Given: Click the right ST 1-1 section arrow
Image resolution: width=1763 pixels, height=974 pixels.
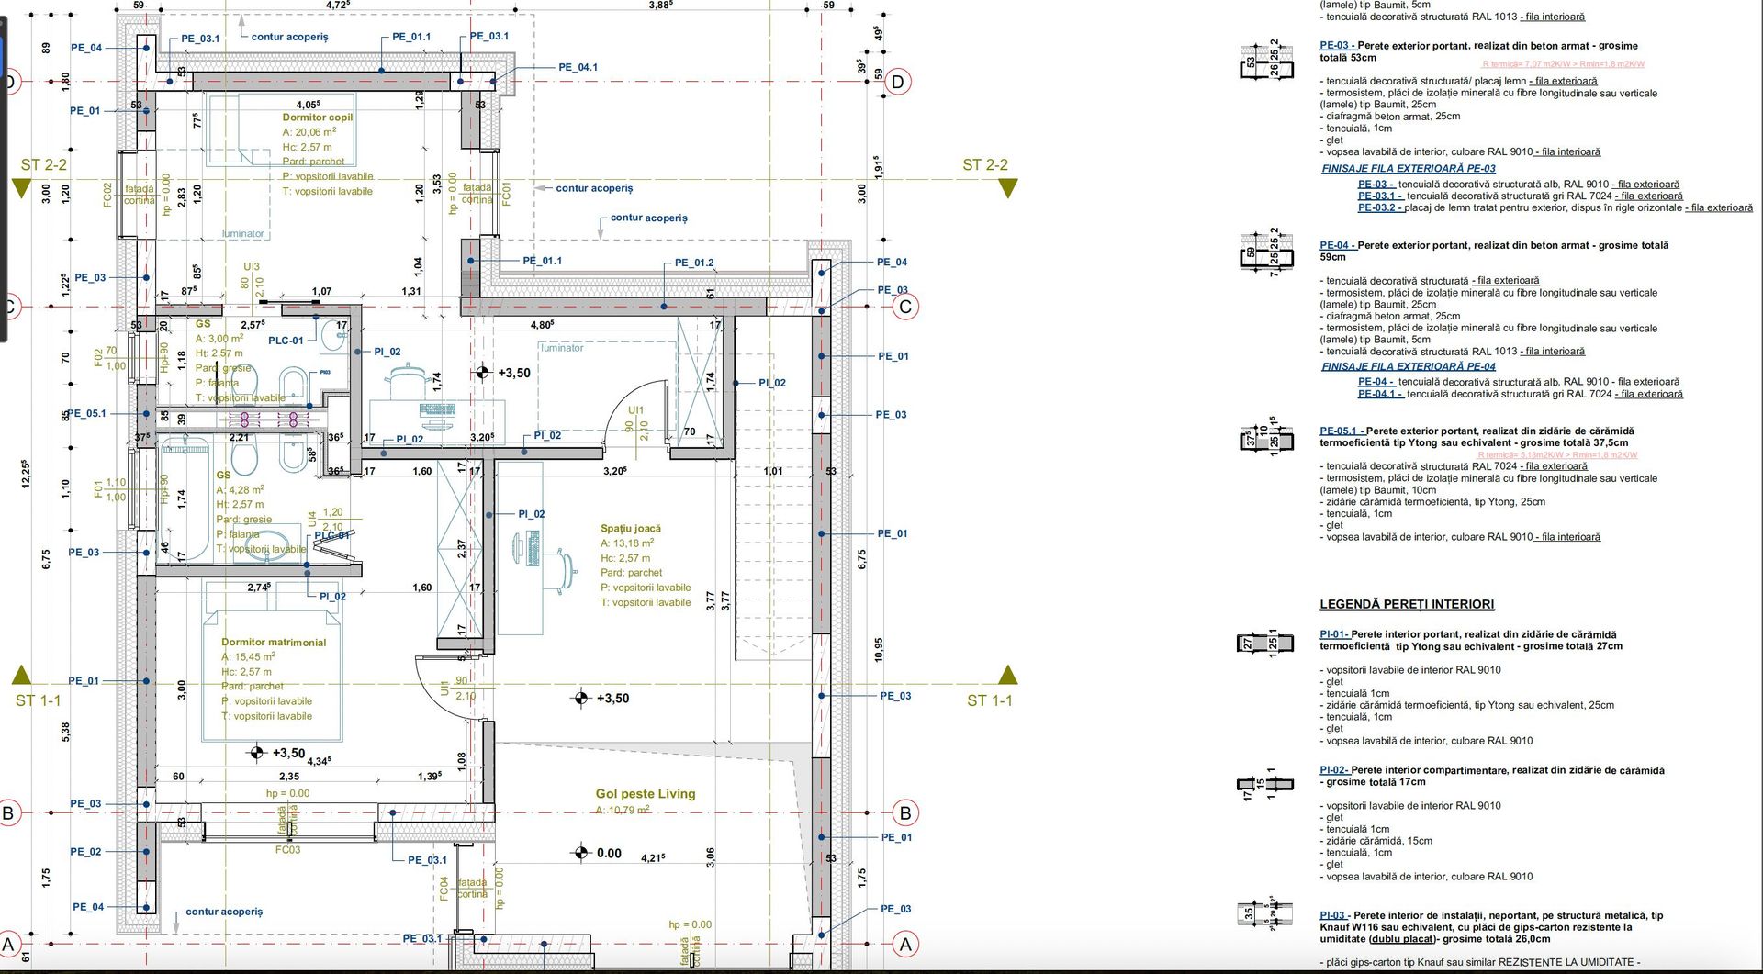Looking at the screenshot, I should coord(1007,676).
